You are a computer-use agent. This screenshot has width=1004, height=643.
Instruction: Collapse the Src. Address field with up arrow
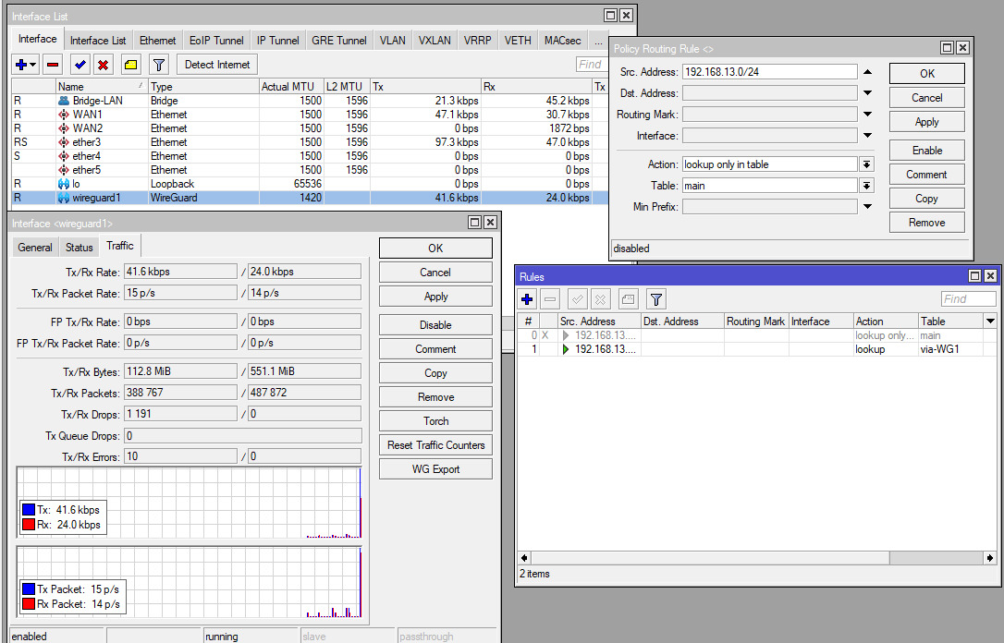[867, 72]
